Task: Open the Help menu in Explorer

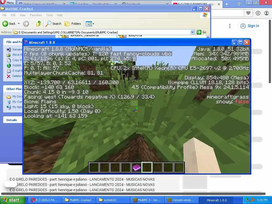Action: coord(59,15)
